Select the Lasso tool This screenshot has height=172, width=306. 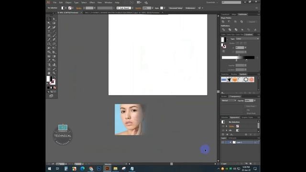click(x=54, y=23)
